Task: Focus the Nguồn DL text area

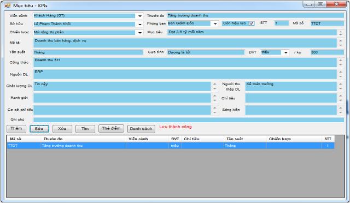Action: 185,74
